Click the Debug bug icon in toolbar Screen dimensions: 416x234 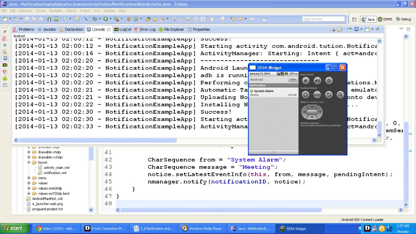(x=95, y=19)
